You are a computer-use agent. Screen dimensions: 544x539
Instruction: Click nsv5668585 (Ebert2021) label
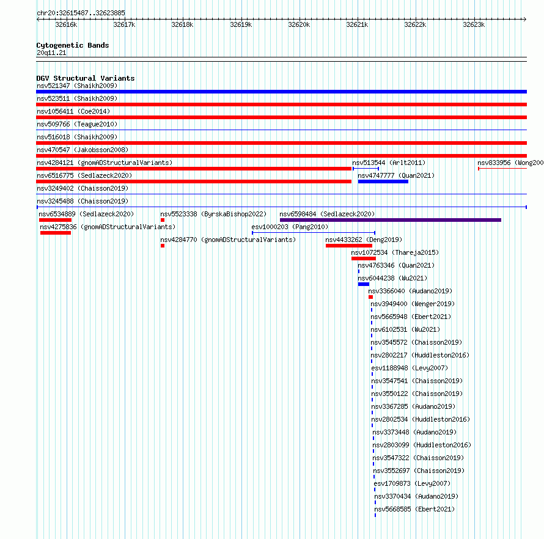pyautogui.click(x=414, y=509)
